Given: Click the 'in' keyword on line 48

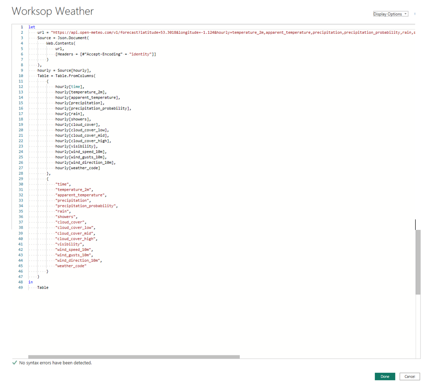Looking at the screenshot, I should coord(31,282).
